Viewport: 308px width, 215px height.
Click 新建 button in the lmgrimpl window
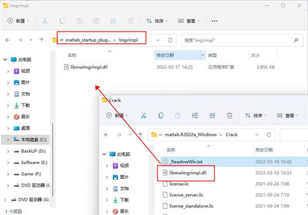pyautogui.click(x=19, y=21)
